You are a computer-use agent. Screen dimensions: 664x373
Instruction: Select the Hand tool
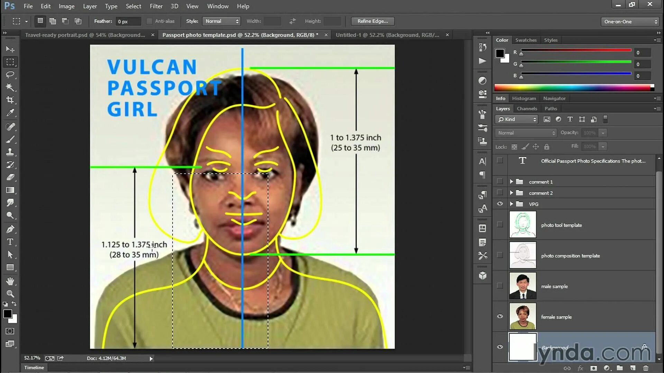[x=10, y=281]
